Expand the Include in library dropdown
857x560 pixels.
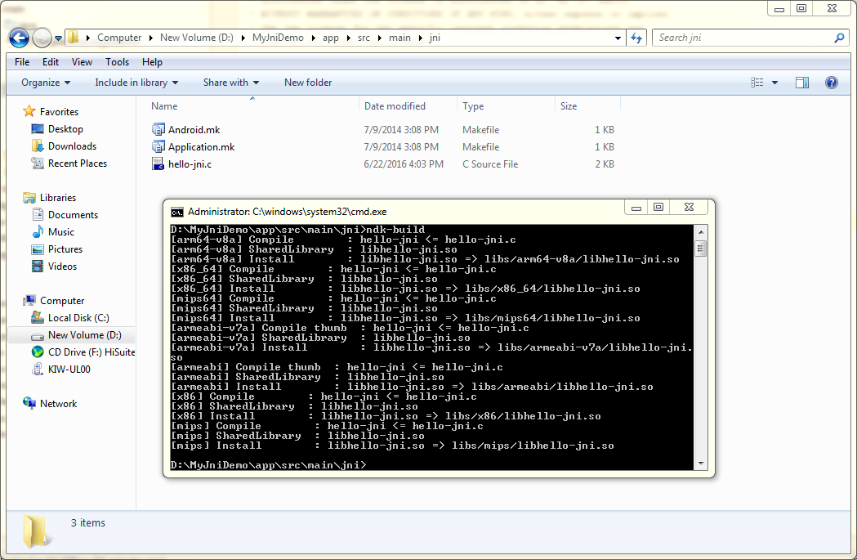(136, 83)
